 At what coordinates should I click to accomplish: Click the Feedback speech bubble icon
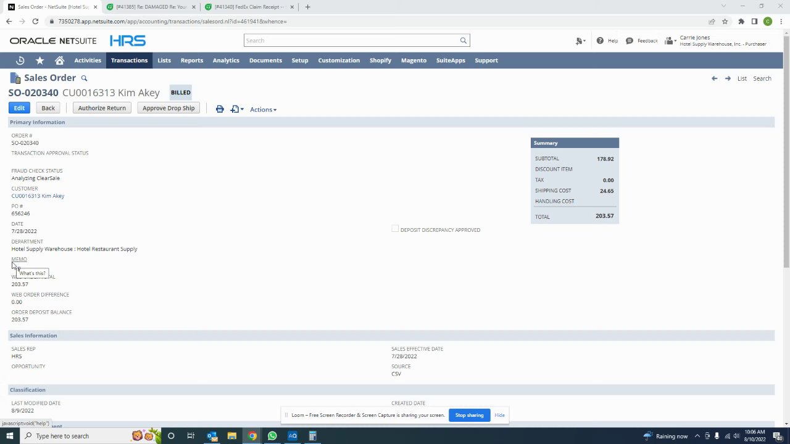pos(630,41)
